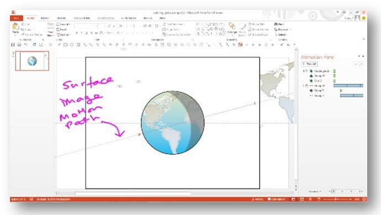381x215 pixels.
Task: Select the rectangle shape tool icon
Action: coord(65,45)
